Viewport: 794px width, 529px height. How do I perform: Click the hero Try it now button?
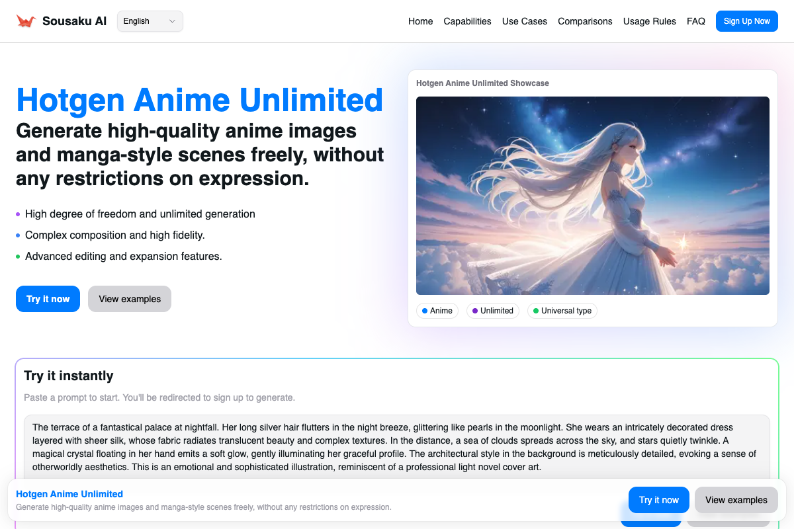48,299
